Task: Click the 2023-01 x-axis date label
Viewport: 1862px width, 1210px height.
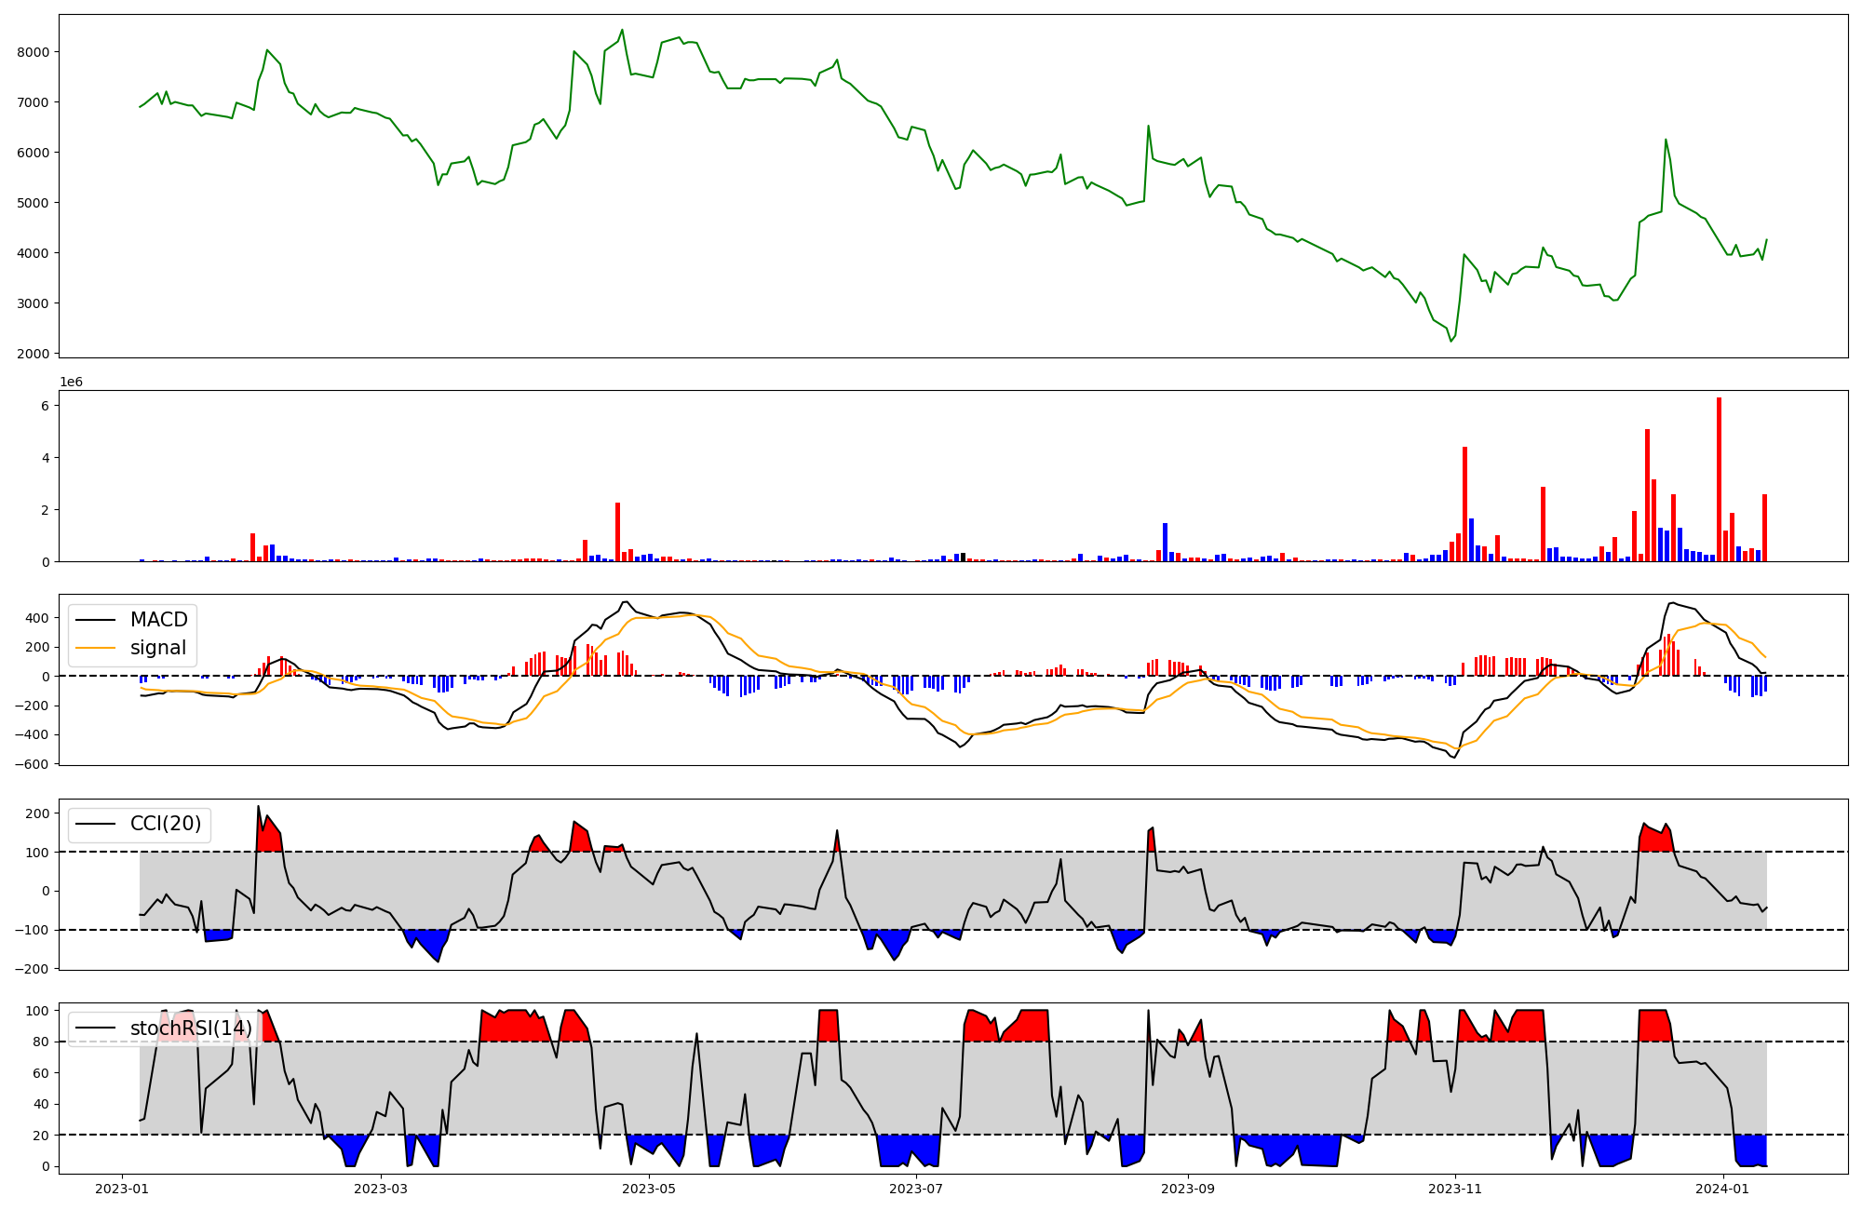Action: [123, 1189]
